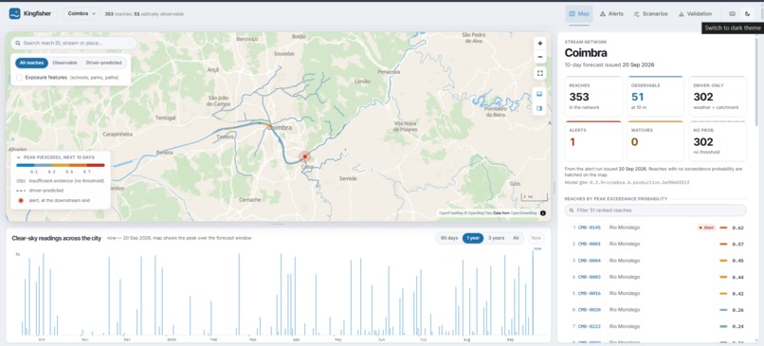This screenshot has width=764, height=346.
Task: Open map attribution info icon
Action: pos(543,213)
